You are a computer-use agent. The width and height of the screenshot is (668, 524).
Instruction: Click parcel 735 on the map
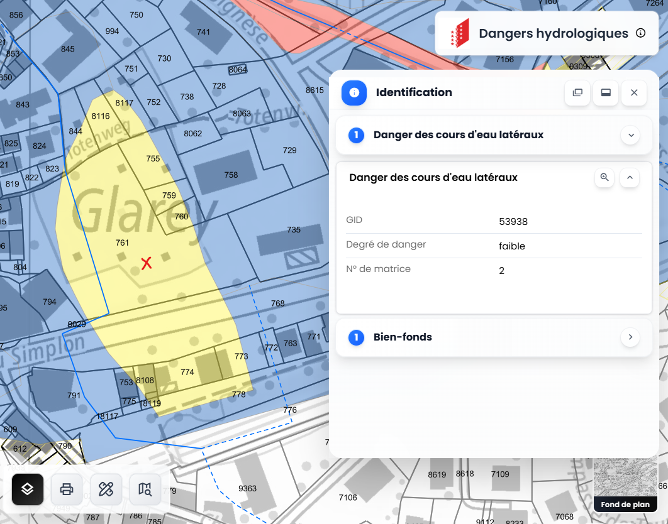coord(294,230)
